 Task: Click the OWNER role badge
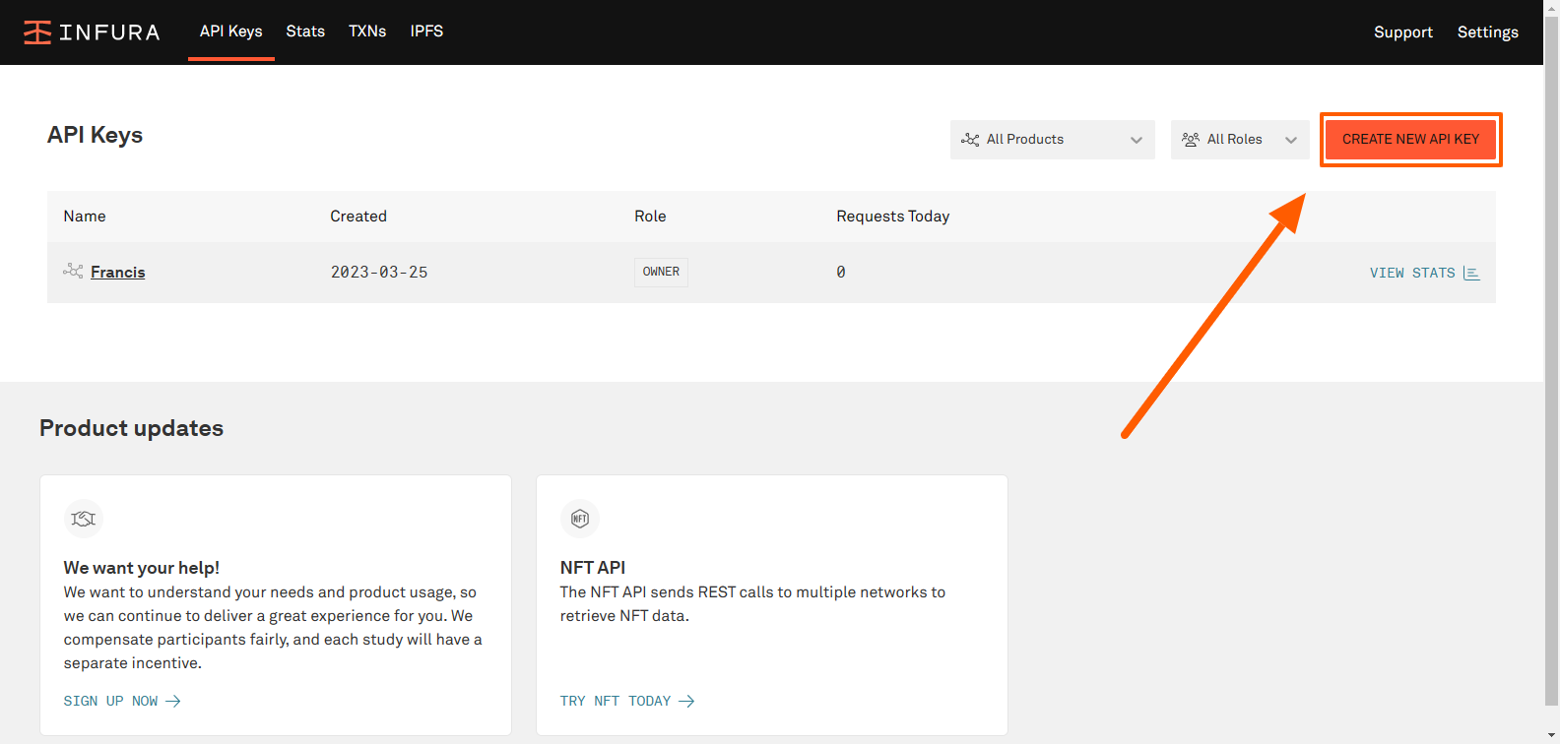point(661,272)
